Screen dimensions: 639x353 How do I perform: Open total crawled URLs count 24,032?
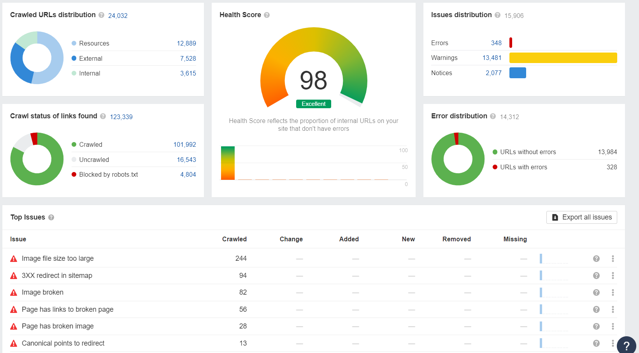click(118, 16)
